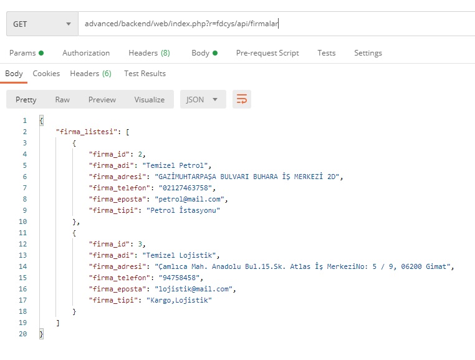Screen dimensions: 475x360
Task: Open the Pre-request Script tab
Action: pyautogui.click(x=267, y=53)
